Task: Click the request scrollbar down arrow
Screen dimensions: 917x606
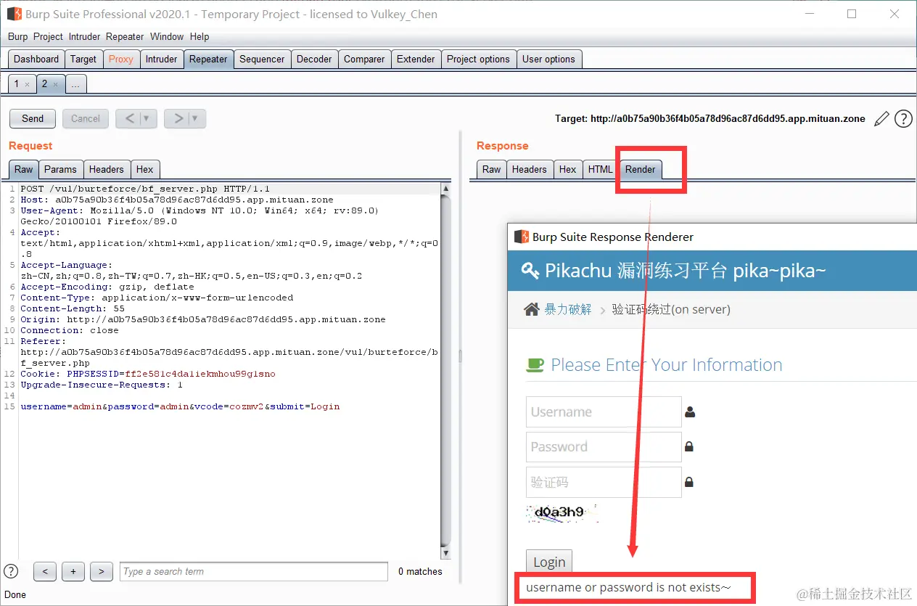Action: 445,554
